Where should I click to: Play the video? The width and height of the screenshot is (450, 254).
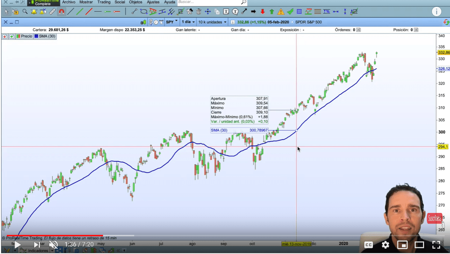pyautogui.click(x=17, y=245)
